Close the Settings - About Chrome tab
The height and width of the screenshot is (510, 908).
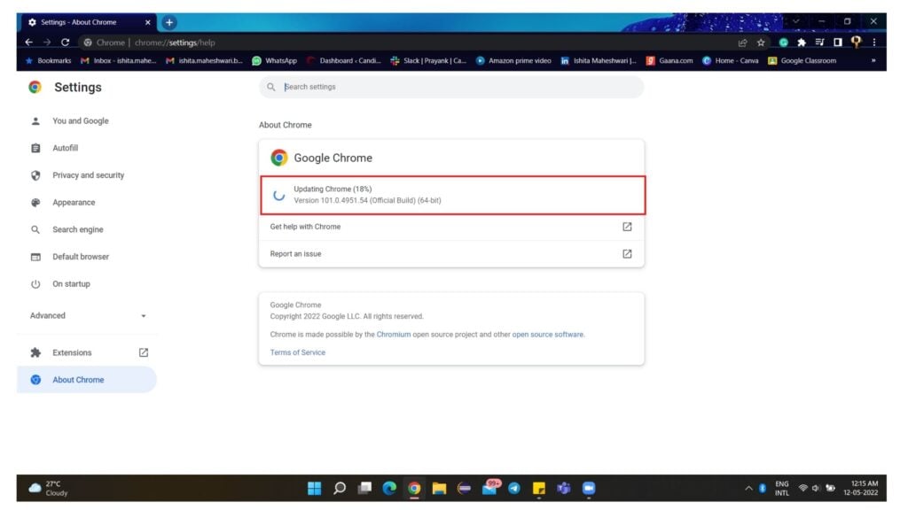(x=148, y=22)
